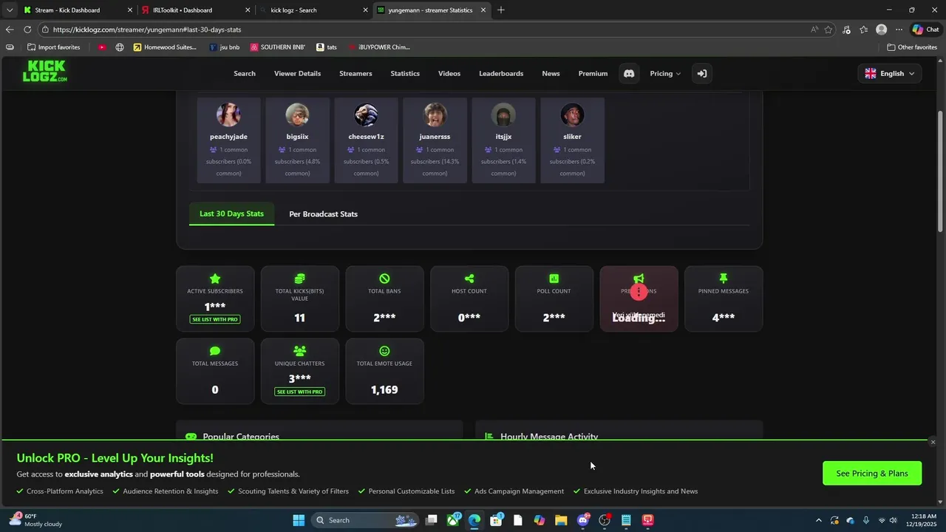Click Import favorites in bookmarks bar

pyautogui.click(x=54, y=47)
